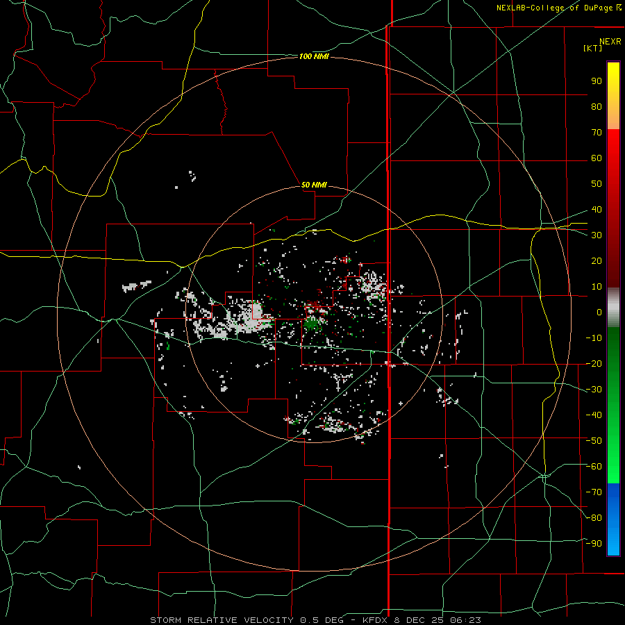Screen dimensions: 625x625
Task: Click the STORM RELATIVE VELOCITY caption text
Action: pos(222,620)
